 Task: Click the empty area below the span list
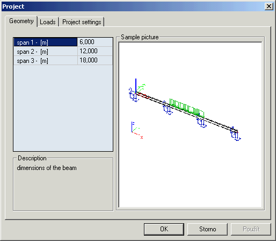point(63,108)
